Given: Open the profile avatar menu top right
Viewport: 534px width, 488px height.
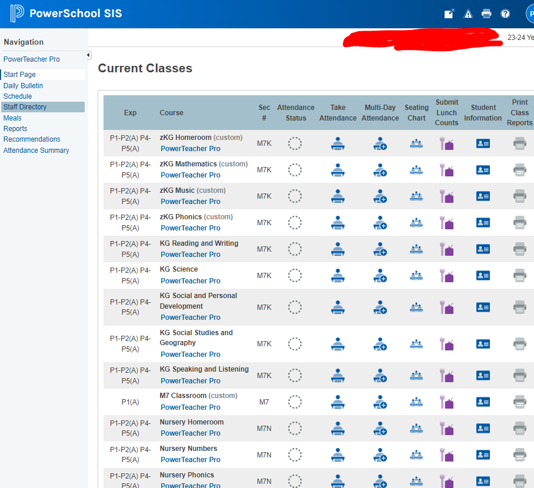Looking at the screenshot, I should 529,13.
